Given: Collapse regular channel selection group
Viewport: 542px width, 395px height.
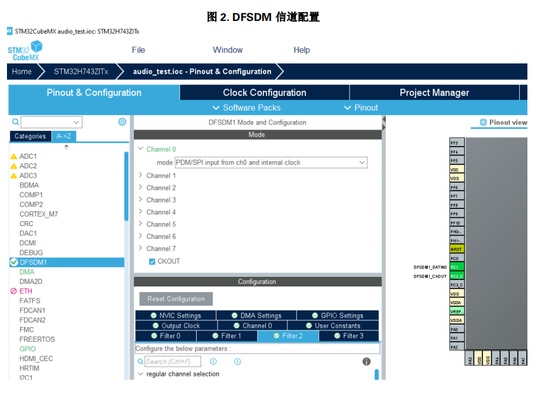Looking at the screenshot, I should tap(141, 374).
